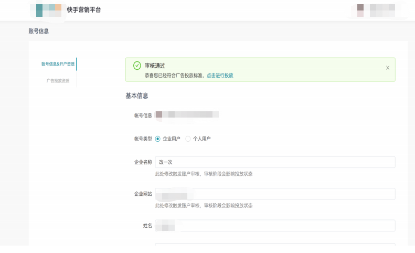Screen dimensions: 415x253
Task: Click the 企业名称 field label
Action: coord(143,162)
